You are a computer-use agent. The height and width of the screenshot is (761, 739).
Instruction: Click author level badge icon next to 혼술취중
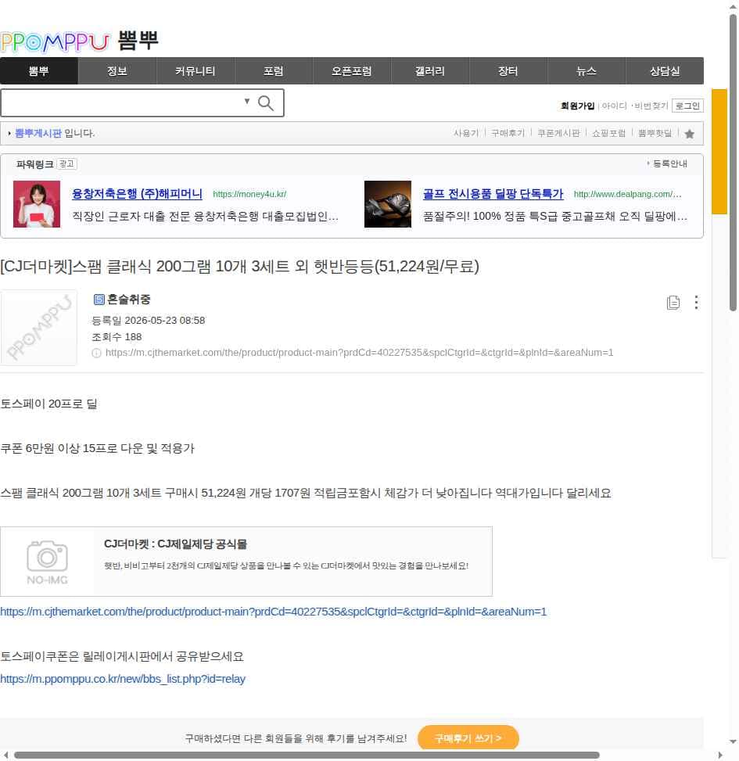tap(99, 300)
